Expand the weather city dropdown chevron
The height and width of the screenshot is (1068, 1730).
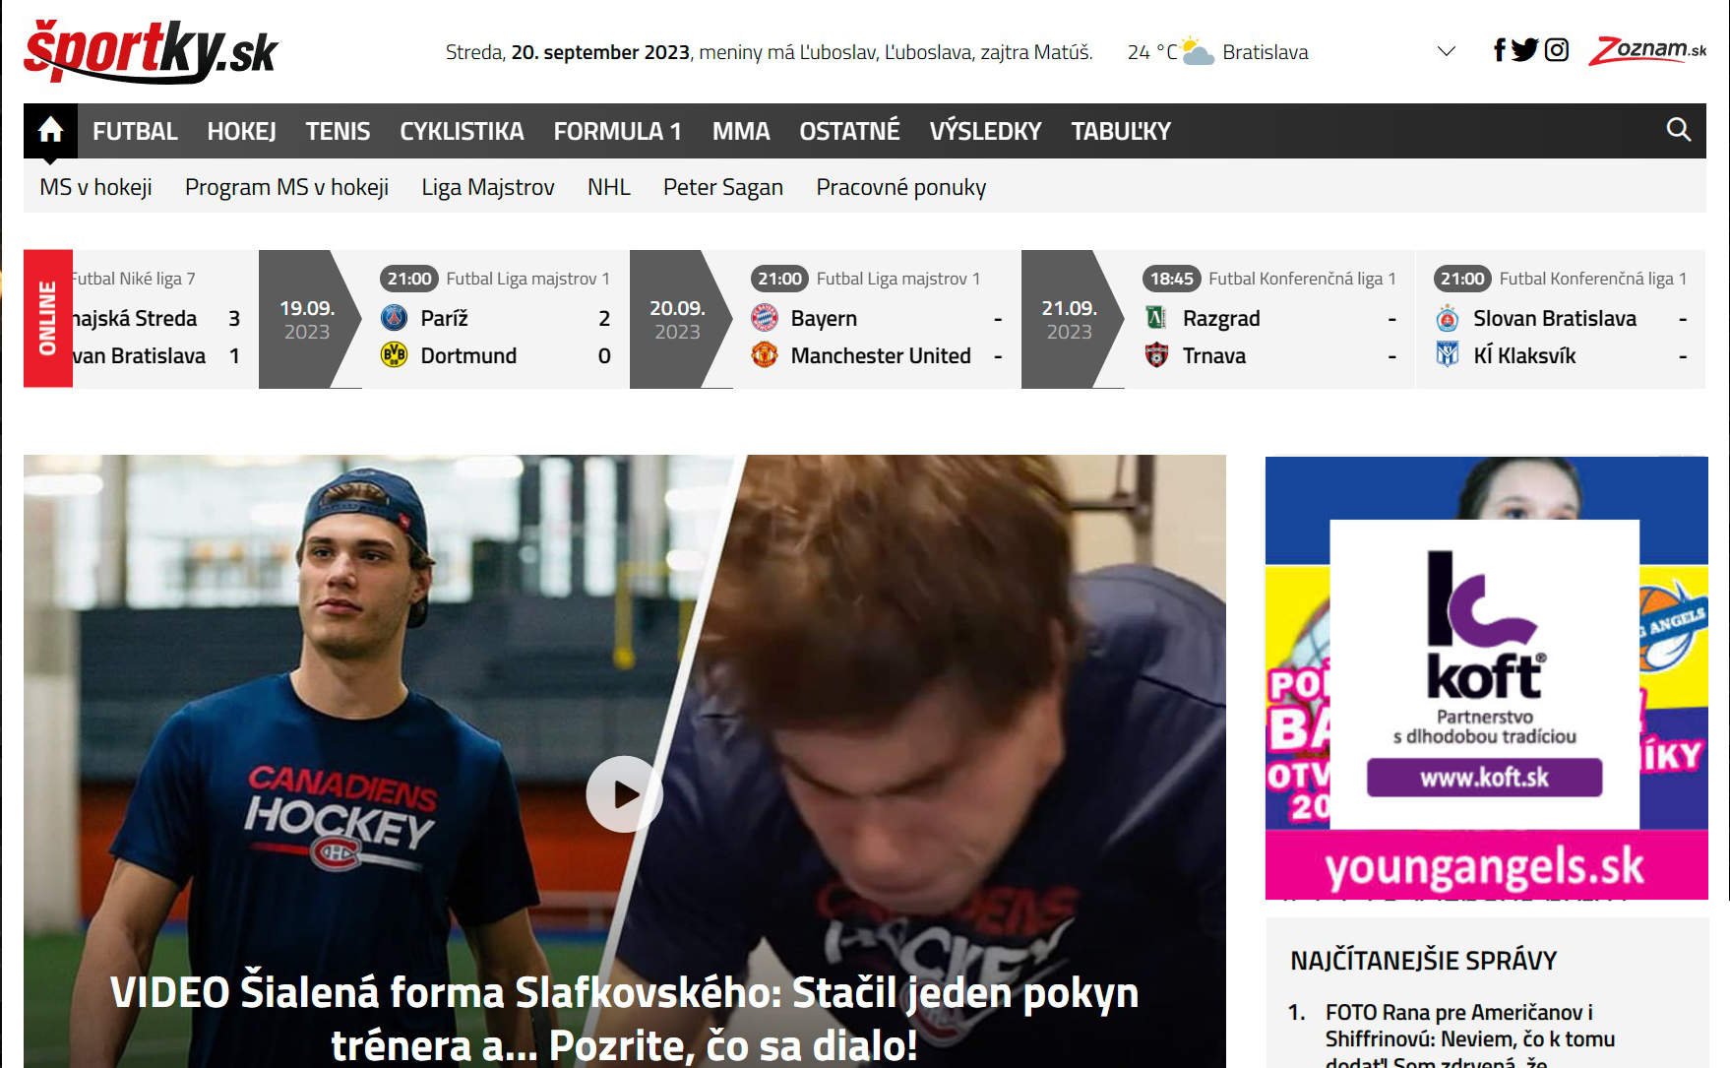(x=1446, y=51)
